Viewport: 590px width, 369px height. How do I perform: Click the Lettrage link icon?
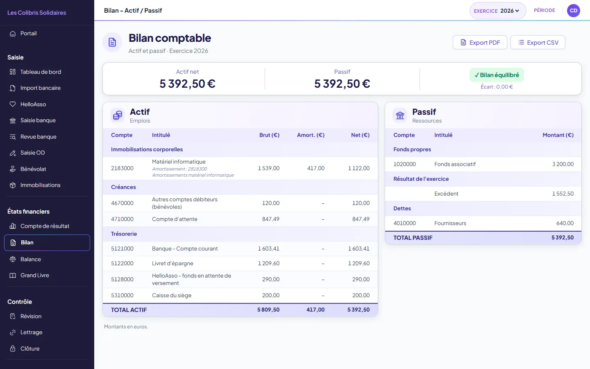tap(13, 333)
